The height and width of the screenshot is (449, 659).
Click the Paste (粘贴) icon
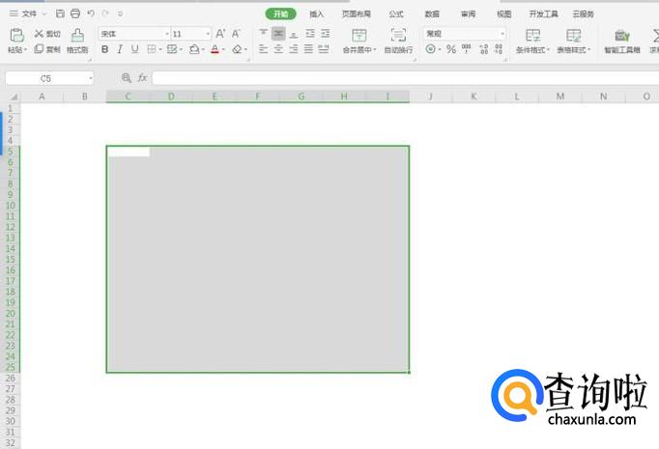[16, 35]
